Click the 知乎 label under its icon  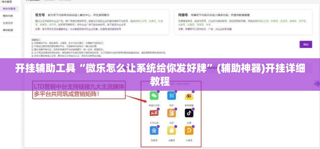pos(172,106)
